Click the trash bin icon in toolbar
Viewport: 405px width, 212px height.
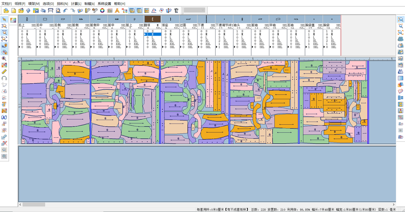tap(176, 10)
